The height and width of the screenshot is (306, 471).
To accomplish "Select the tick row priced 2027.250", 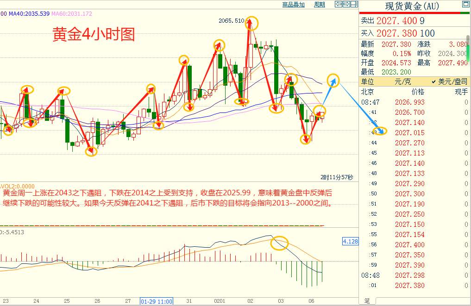I will pyautogui.click(x=414, y=214).
